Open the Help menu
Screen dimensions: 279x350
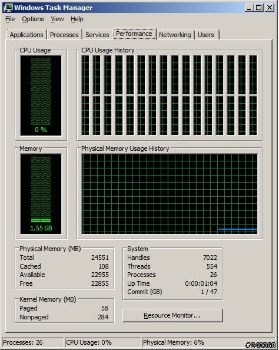(77, 19)
